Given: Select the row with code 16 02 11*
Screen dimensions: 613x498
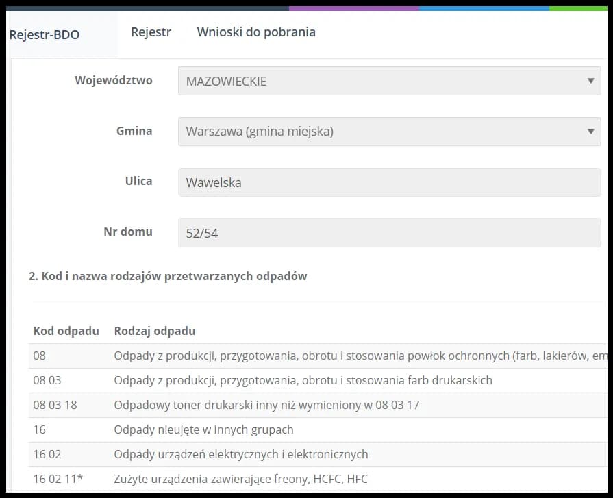Looking at the screenshot, I should click(58, 479).
